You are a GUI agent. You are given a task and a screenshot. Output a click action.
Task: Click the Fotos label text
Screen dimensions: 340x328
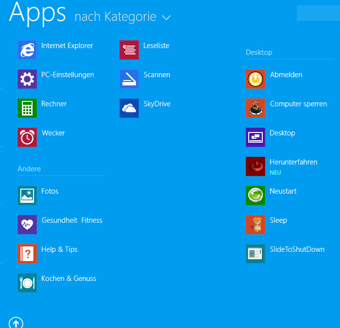[x=50, y=191]
